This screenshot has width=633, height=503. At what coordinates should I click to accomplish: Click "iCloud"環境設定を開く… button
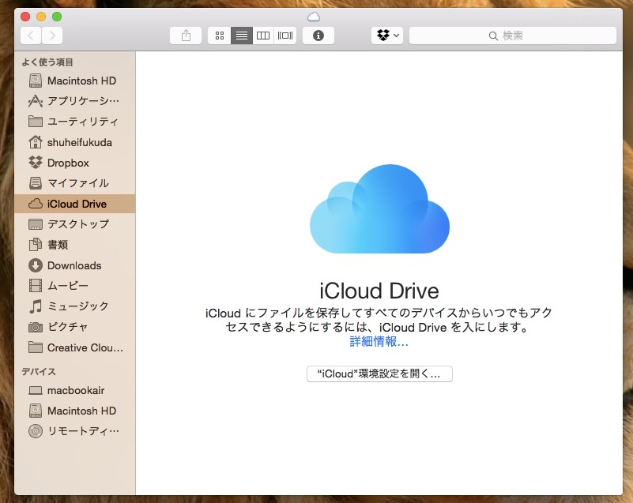click(379, 374)
